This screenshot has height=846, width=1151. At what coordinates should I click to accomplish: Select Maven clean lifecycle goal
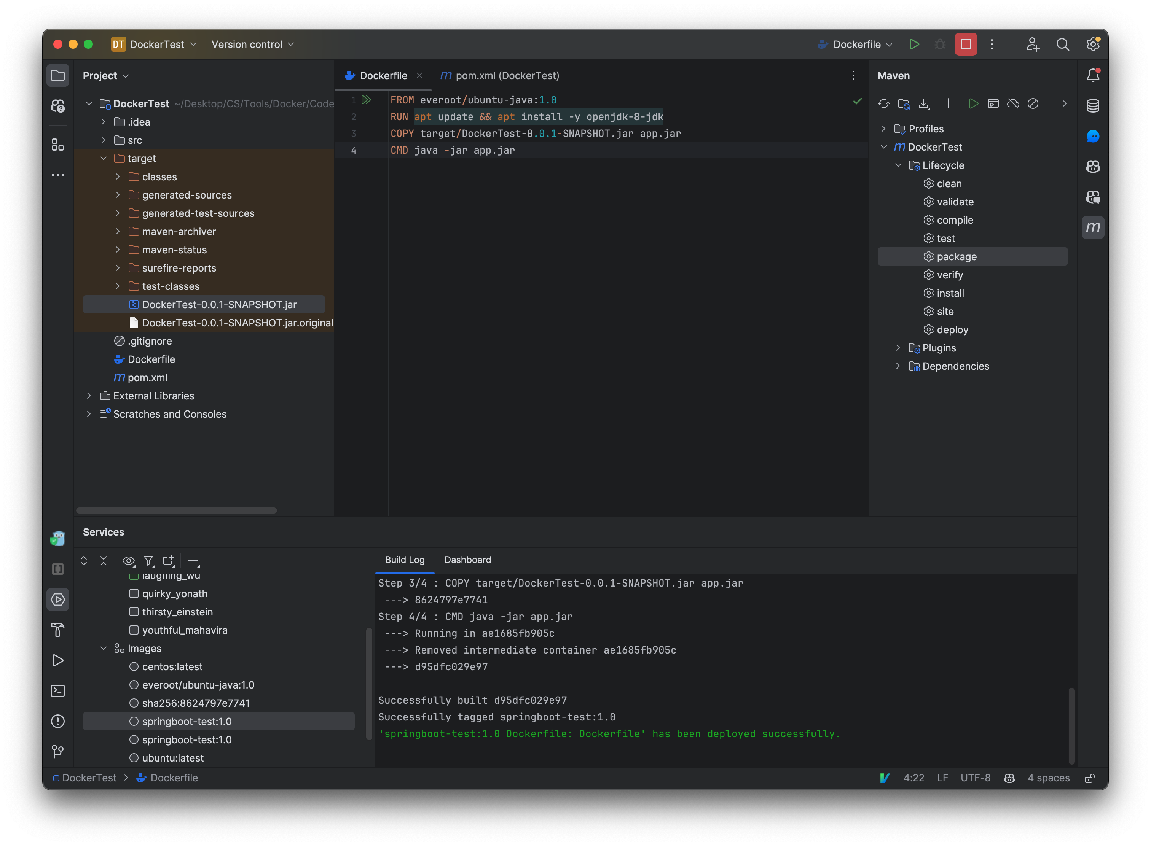pos(942,184)
